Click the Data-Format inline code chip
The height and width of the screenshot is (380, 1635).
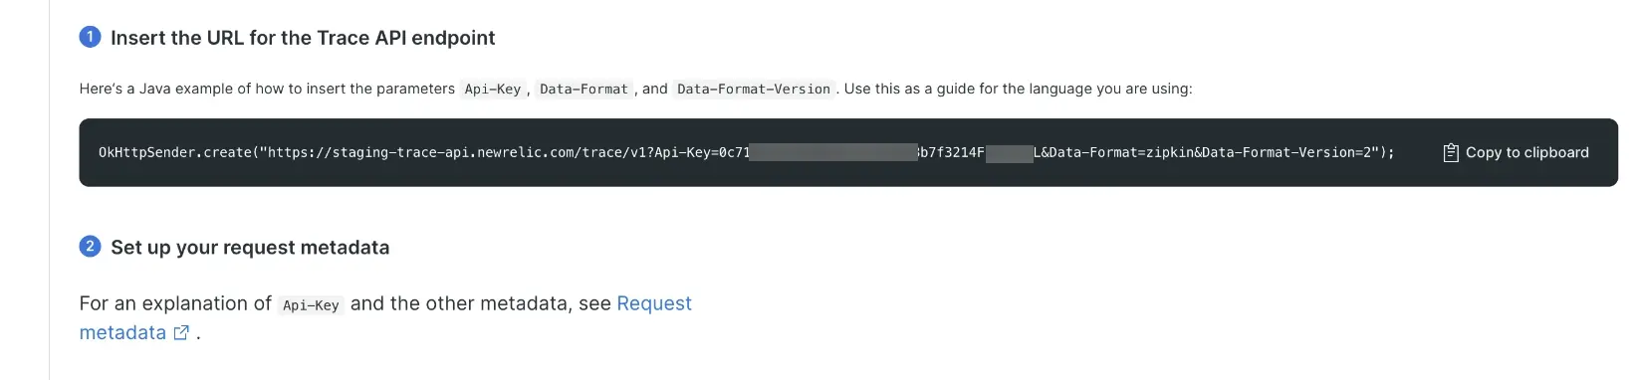584,89
